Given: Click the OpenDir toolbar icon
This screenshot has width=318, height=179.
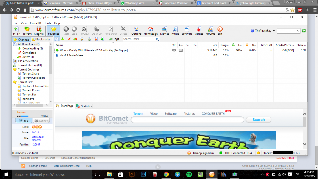Looking at the screenshot, I should point(97,30).
